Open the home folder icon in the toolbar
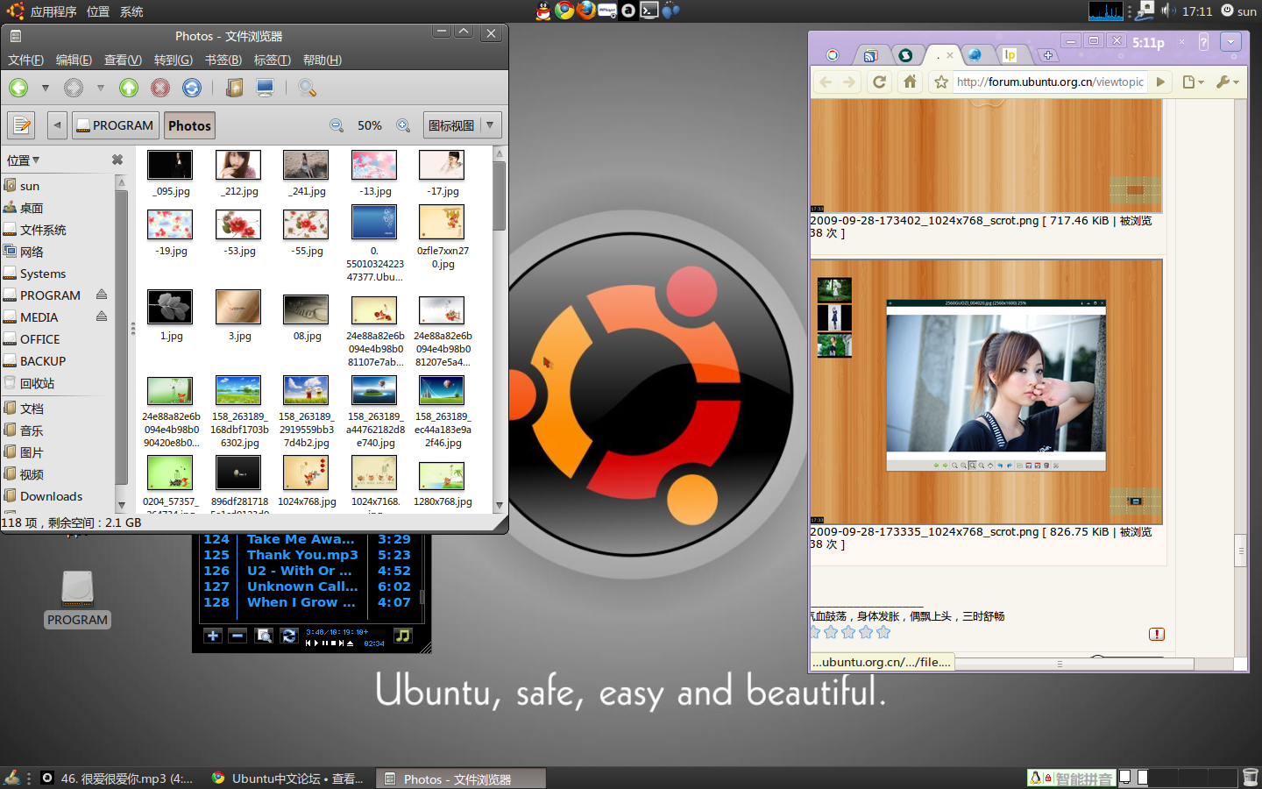The image size is (1262, 789). click(x=234, y=88)
